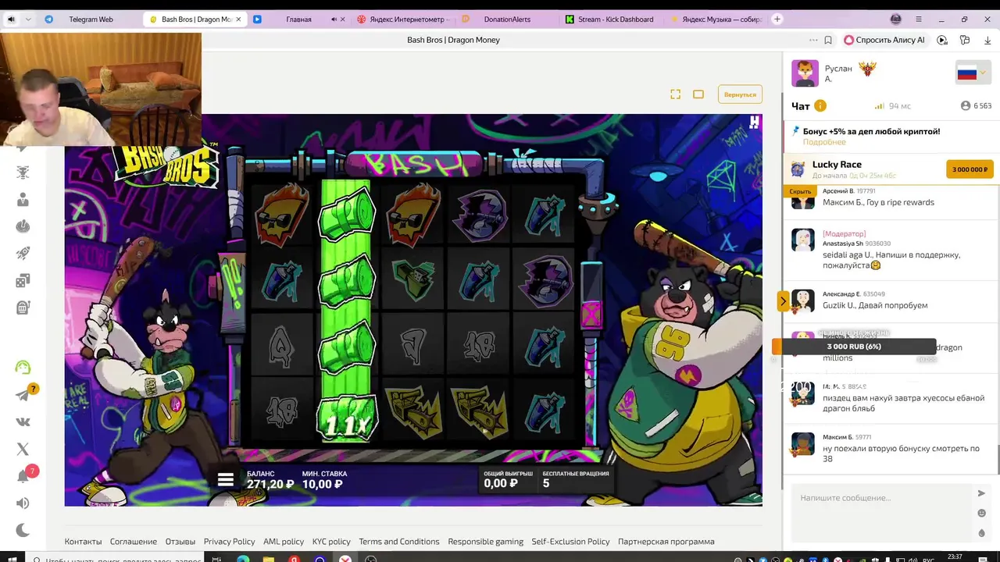
Task: Open the VK social icon in sidebar
Action: pos(23,421)
